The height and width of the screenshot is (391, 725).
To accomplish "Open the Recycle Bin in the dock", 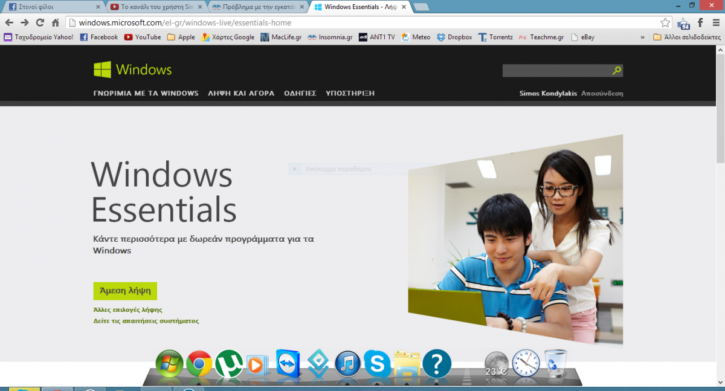I will [x=556, y=364].
